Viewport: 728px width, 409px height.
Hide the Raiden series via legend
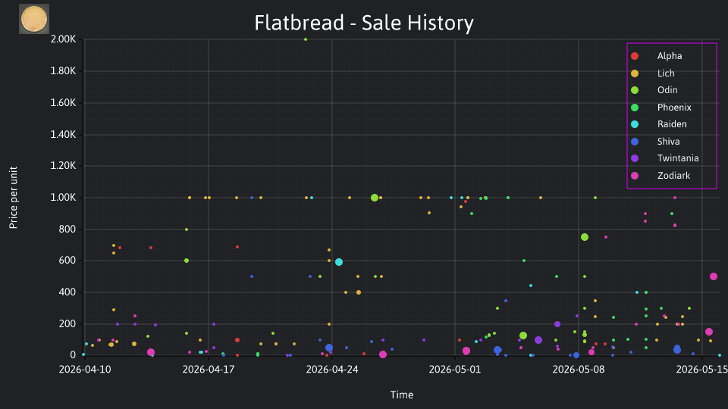pos(659,124)
